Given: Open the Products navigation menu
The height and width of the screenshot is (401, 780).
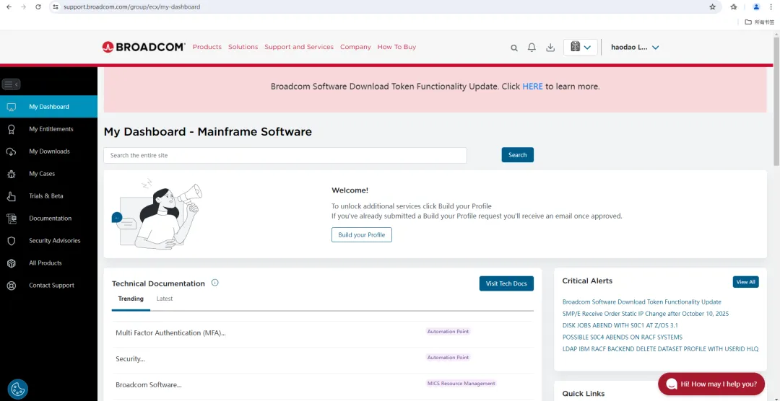Looking at the screenshot, I should click(x=207, y=47).
